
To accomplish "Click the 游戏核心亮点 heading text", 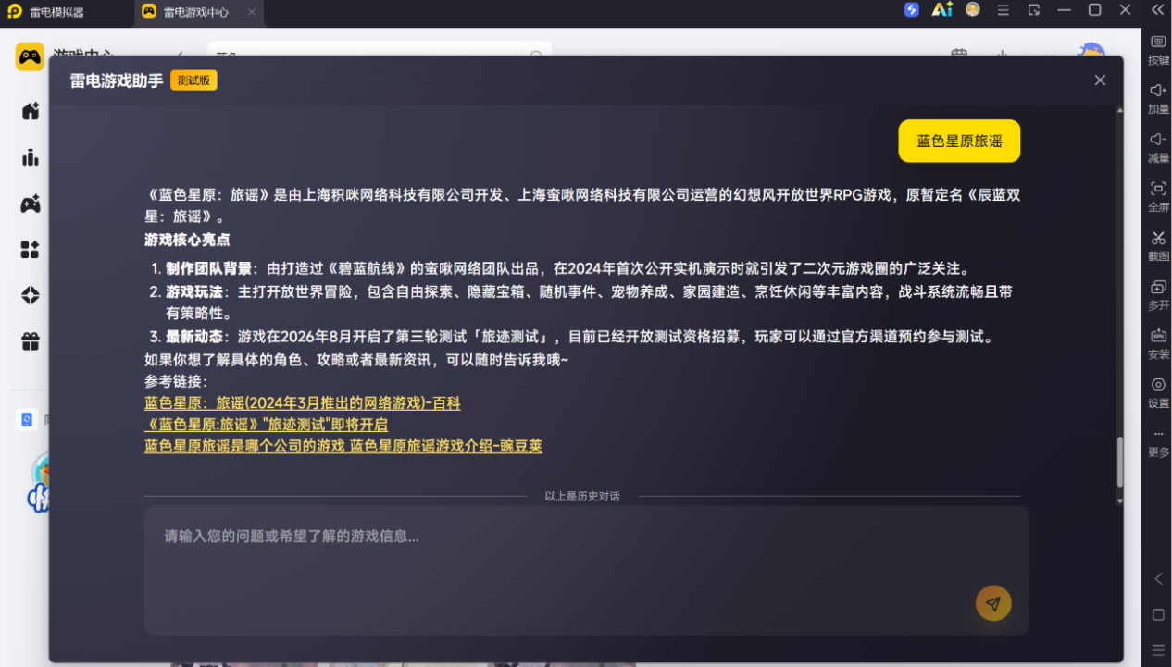I will pos(187,240).
